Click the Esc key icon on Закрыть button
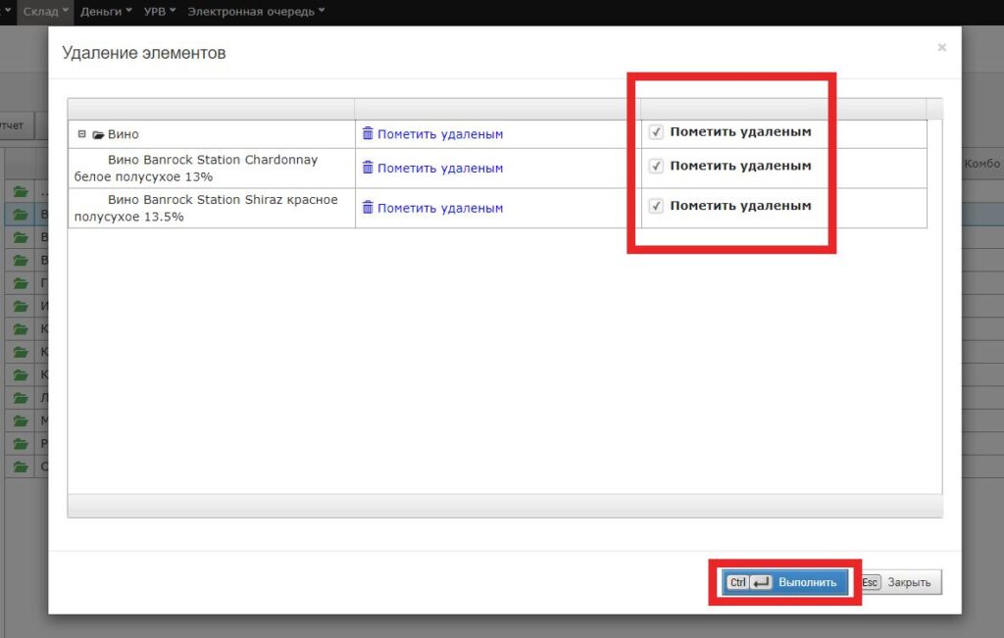The height and width of the screenshot is (638, 1004). click(870, 581)
